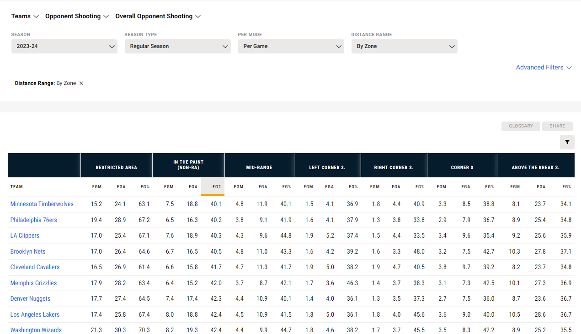The width and height of the screenshot is (581, 334).
Task: Sort by Left Corner 3 FGM column
Action: [309, 187]
